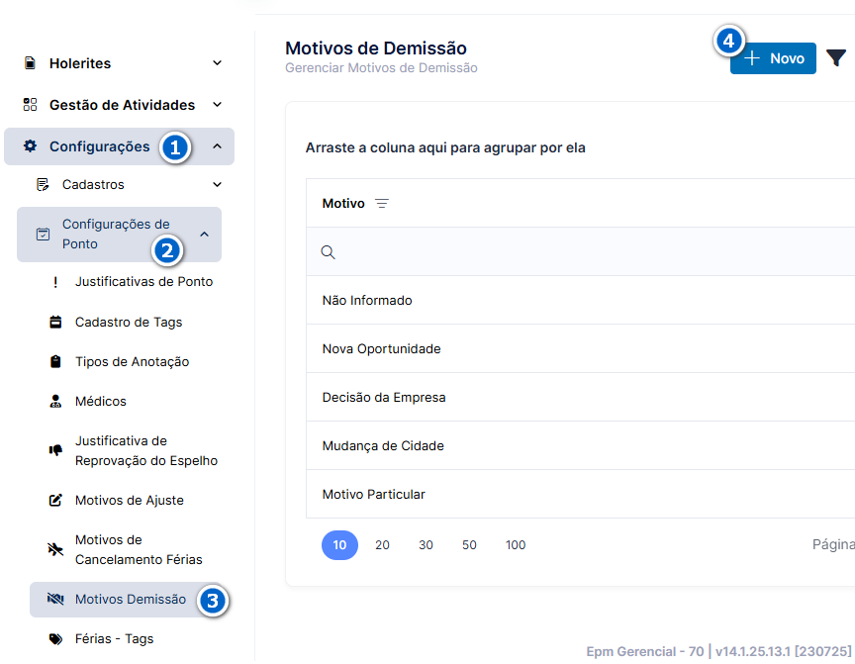Set page size to 10
This screenshot has height=664, width=855.
pos(339,545)
